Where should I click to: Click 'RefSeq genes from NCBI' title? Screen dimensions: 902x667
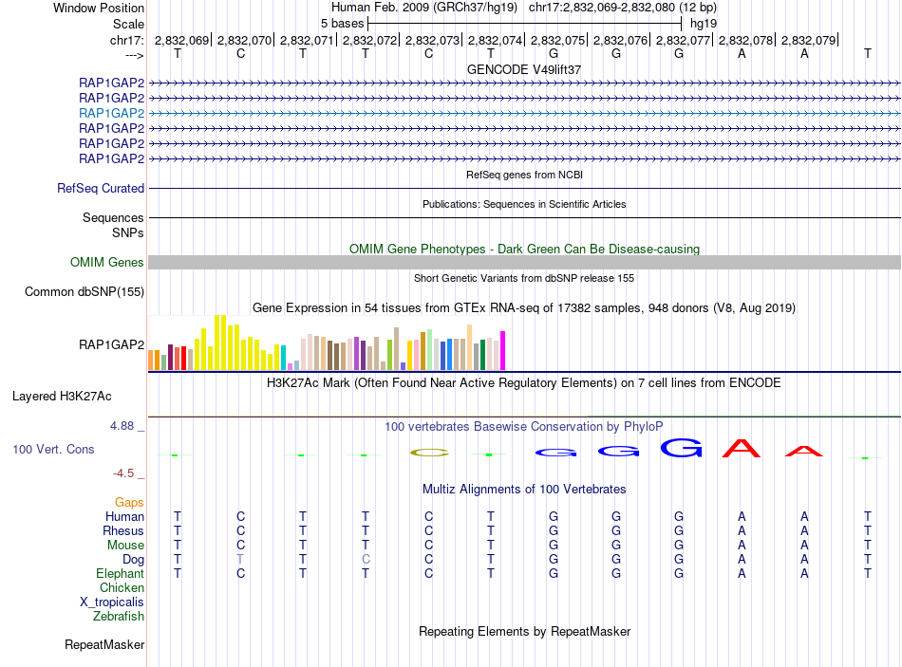(524, 175)
